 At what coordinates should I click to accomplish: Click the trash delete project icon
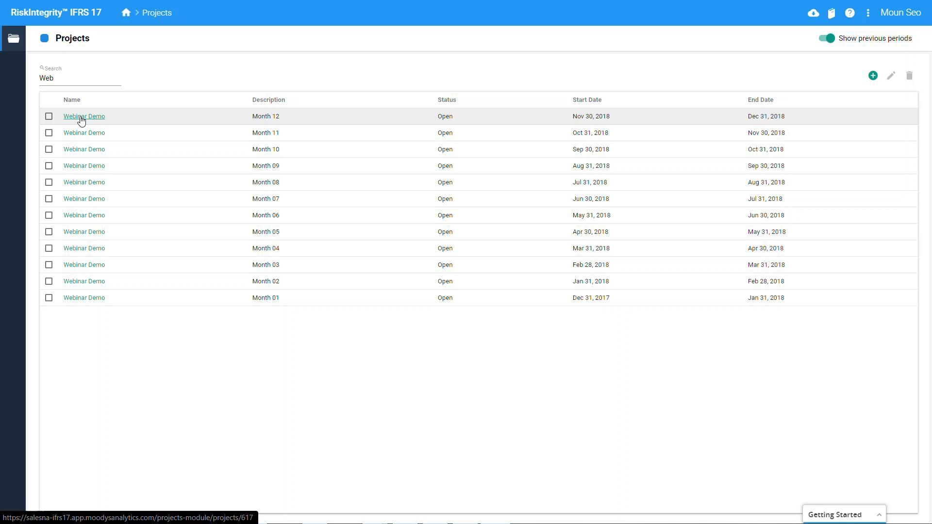(x=909, y=76)
